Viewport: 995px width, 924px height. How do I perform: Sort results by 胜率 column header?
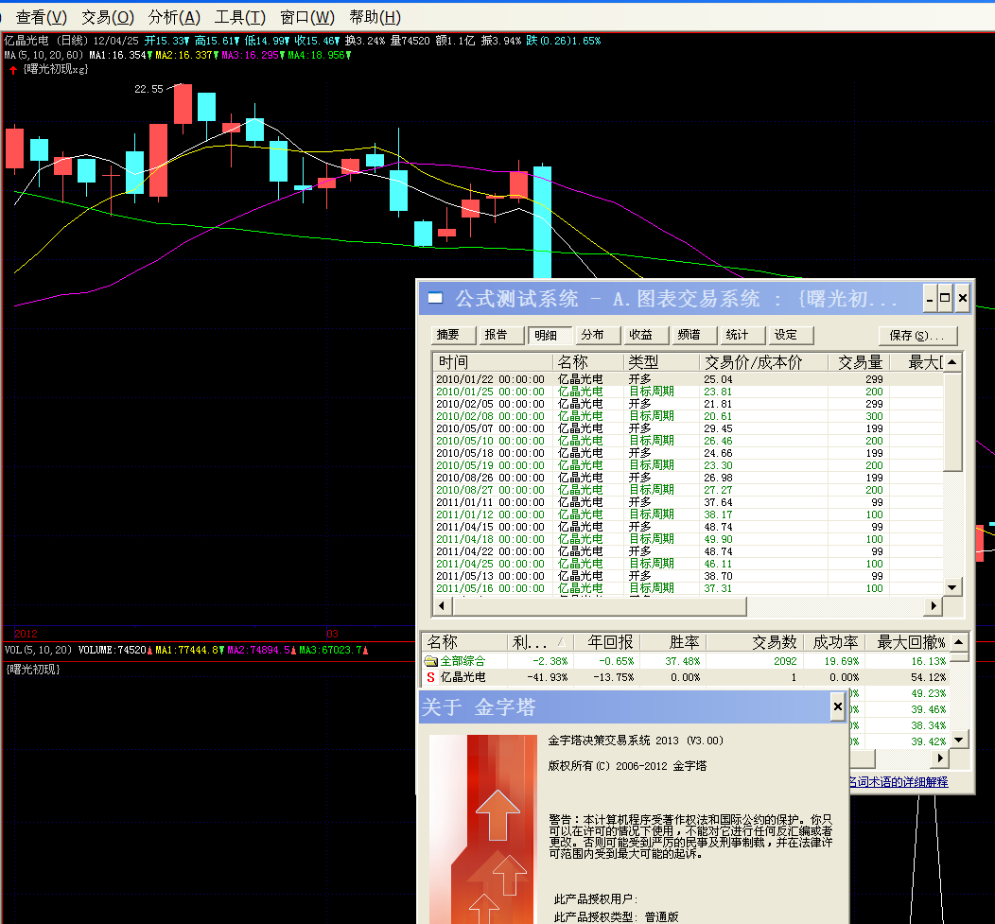click(x=672, y=642)
